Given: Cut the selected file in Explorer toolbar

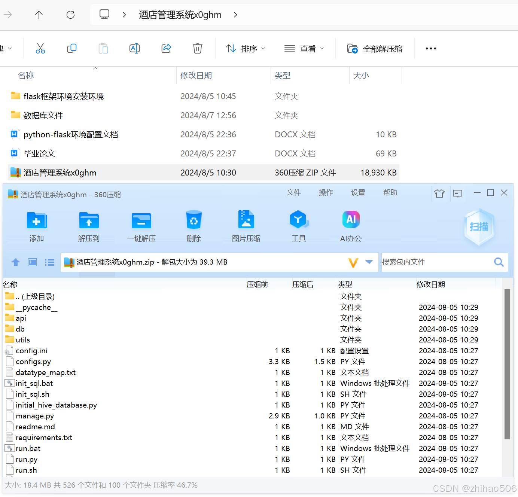Looking at the screenshot, I should (40, 48).
